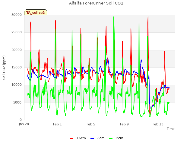Click the 5000 y-axis tick label

(x=17, y=102)
